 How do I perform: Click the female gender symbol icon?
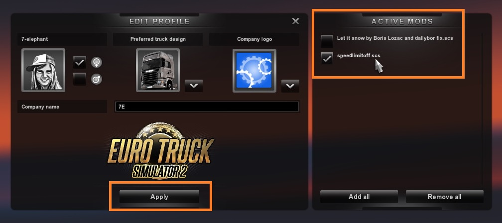(97, 62)
